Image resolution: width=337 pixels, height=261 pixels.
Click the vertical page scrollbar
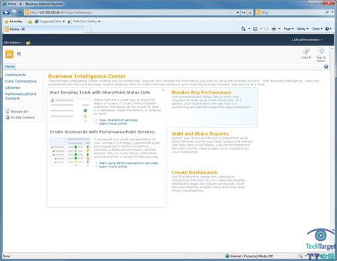click(332, 148)
